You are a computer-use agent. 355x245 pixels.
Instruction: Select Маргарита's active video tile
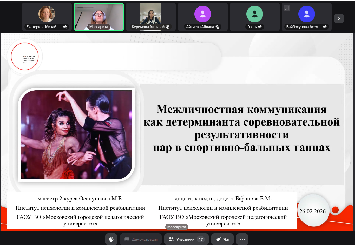[x=99, y=16]
